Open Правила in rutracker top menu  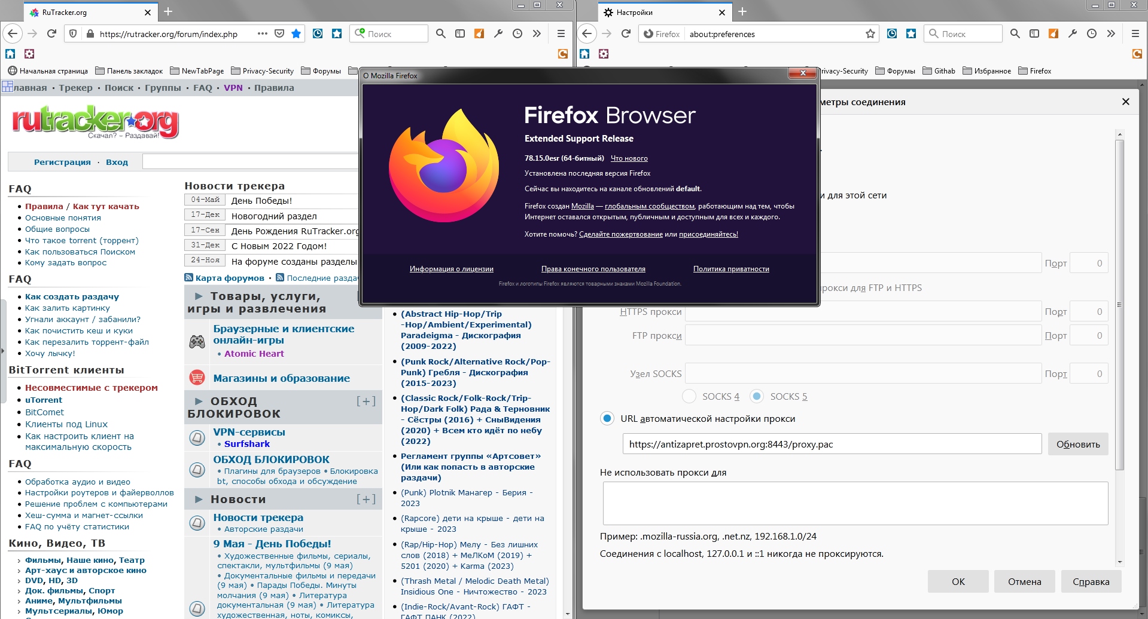coord(274,88)
